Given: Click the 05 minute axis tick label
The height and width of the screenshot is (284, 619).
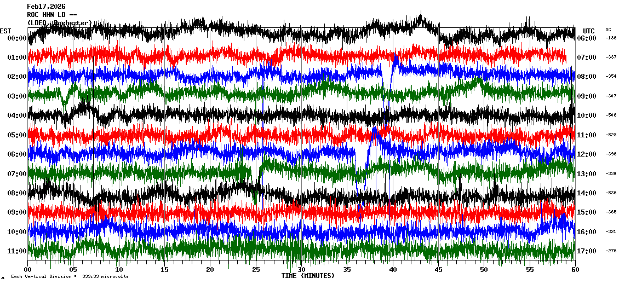Looking at the screenshot, I should pos(73,269).
